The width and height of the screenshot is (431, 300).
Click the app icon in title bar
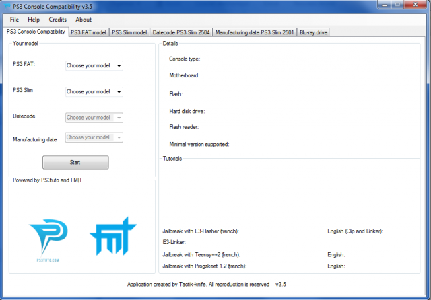pyautogui.click(x=7, y=6)
